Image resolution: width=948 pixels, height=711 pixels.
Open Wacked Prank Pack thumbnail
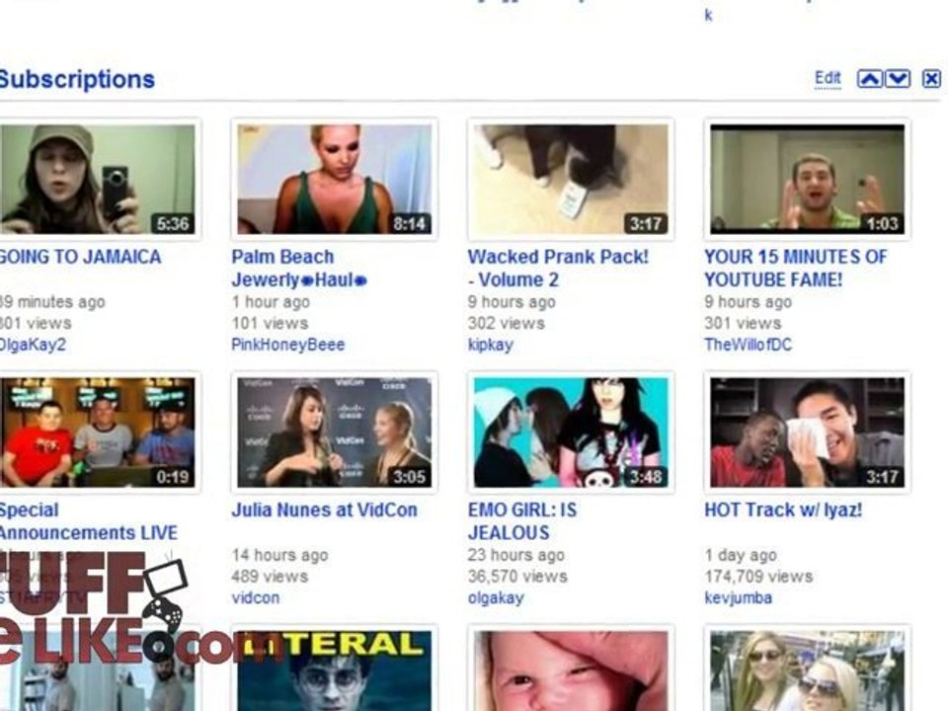[x=571, y=180]
